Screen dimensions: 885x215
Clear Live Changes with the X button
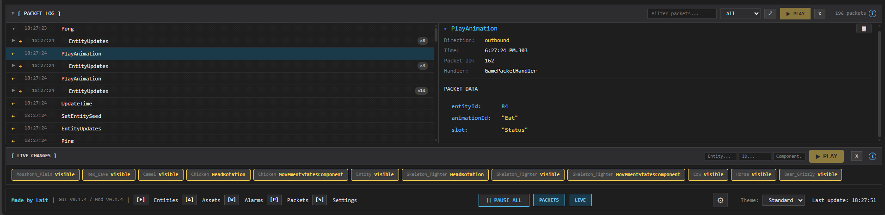point(857,156)
